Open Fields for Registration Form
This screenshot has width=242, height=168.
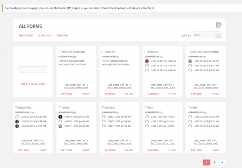[85, 94]
